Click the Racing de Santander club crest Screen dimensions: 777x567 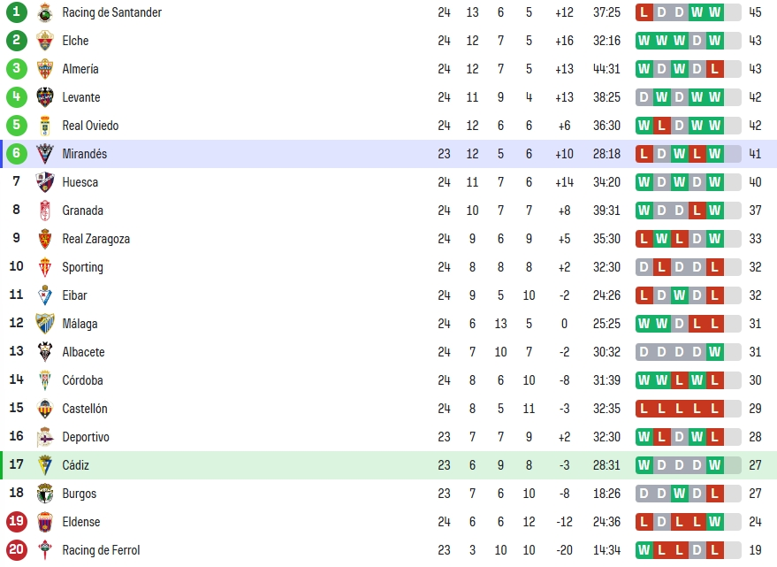click(45, 12)
